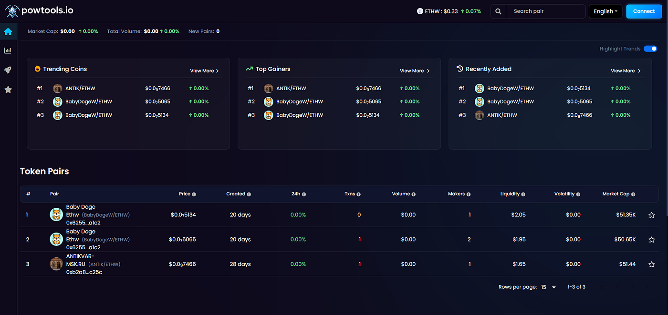The width and height of the screenshot is (668, 315).
Task: Click the New Pairs 0 stat
Action: coord(204,31)
